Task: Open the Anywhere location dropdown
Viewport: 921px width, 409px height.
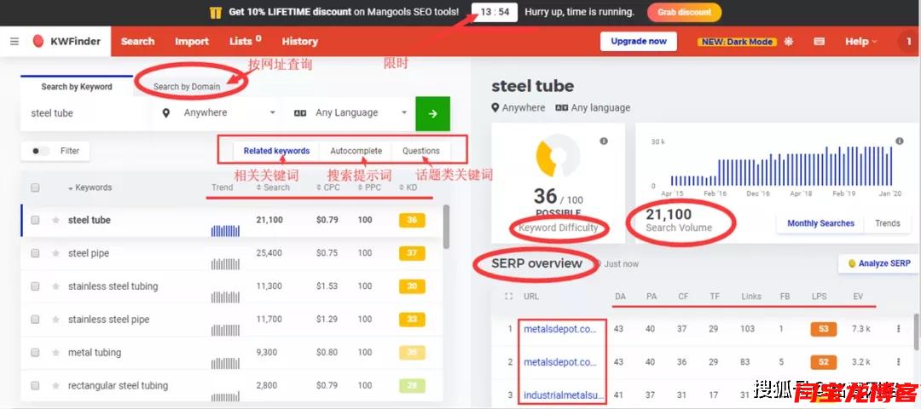Action: point(219,112)
